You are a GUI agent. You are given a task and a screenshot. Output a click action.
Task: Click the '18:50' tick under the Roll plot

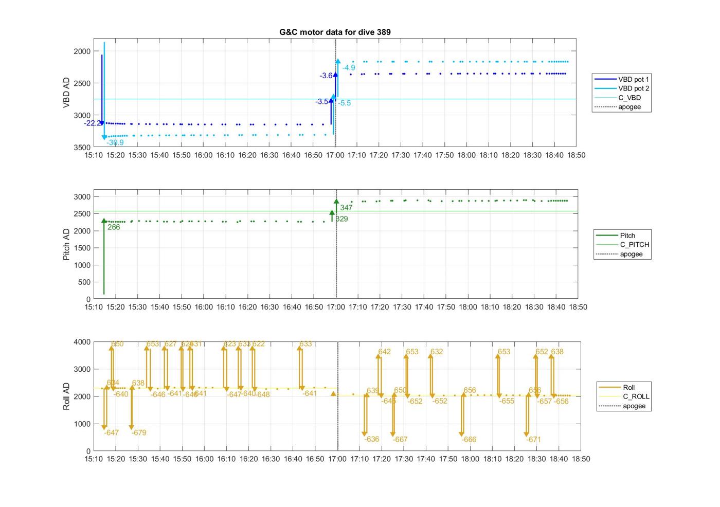[x=581, y=459]
